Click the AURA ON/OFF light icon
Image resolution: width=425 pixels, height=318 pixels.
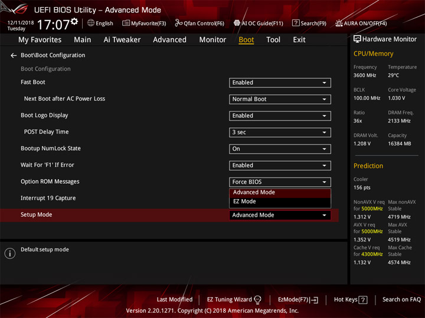click(339, 23)
